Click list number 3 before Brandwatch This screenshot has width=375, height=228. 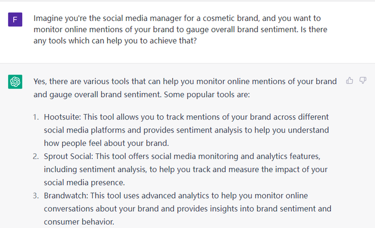click(x=36, y=195)
